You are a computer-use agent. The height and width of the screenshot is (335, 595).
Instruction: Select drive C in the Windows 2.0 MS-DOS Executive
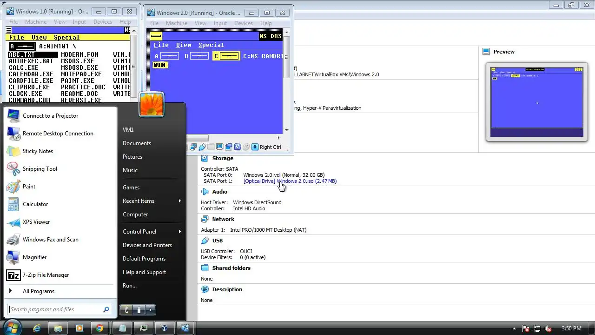tap(226, 56)
